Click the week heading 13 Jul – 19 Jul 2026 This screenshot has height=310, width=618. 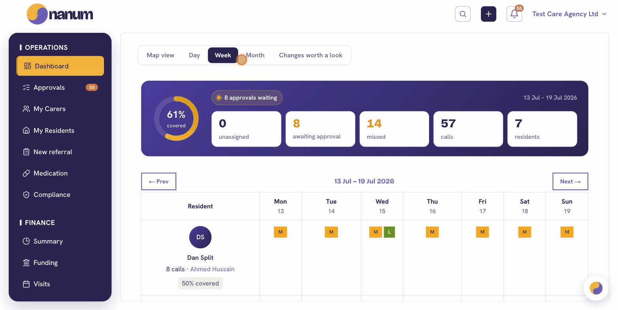(x=364, y=181)
